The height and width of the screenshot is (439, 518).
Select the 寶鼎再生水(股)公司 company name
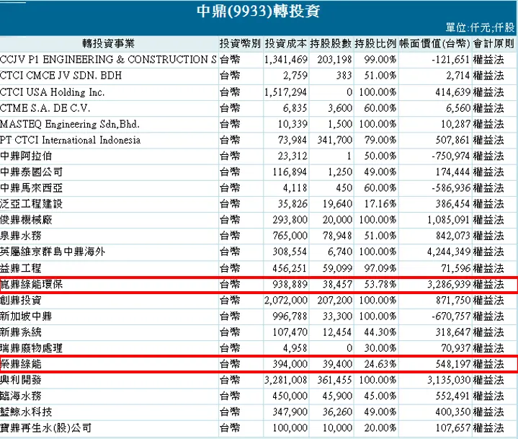(x=45, y=428)
